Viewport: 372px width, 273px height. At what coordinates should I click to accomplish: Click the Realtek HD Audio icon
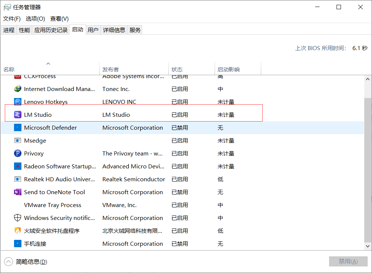coord(18,179)
